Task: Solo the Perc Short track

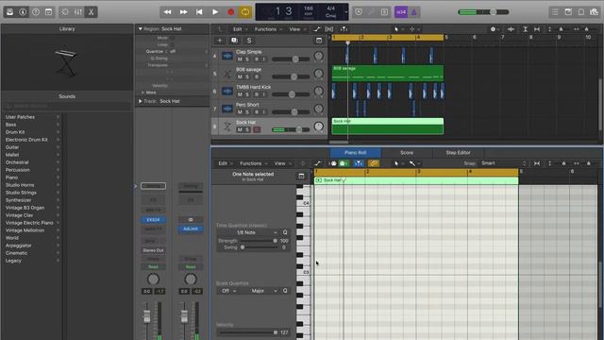Action: point(247,112)
